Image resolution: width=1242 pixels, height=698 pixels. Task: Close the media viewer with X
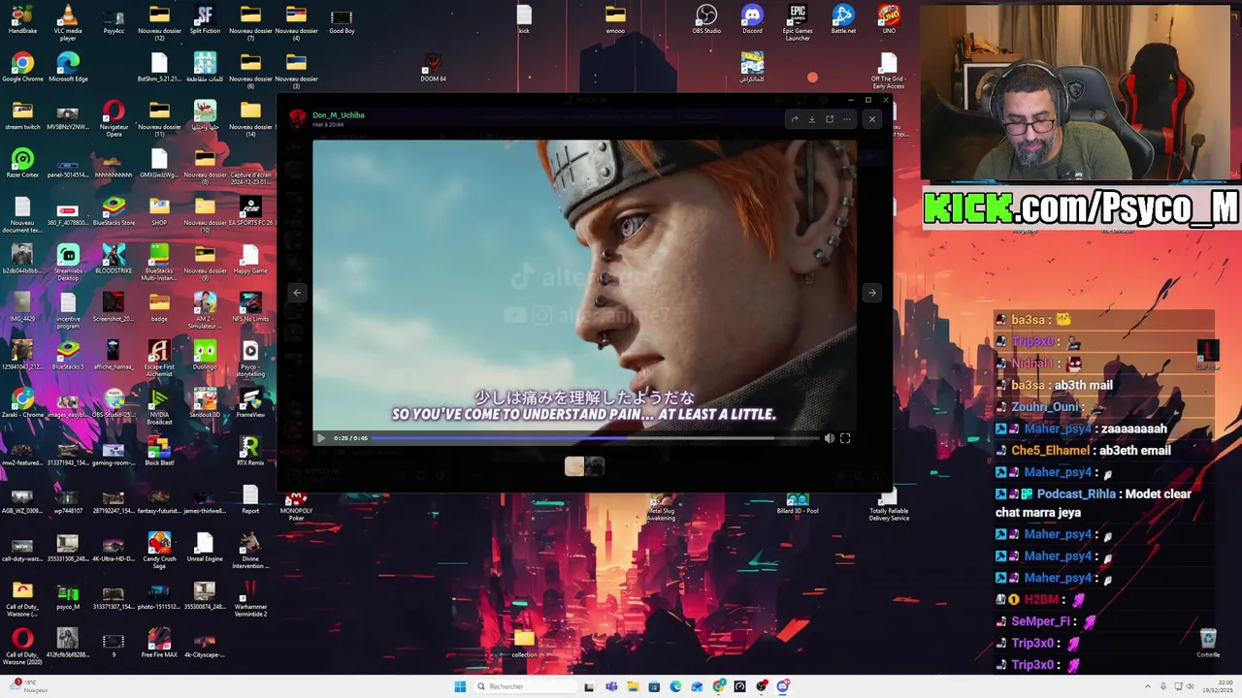pyautogui.click(x=871, y=119)
